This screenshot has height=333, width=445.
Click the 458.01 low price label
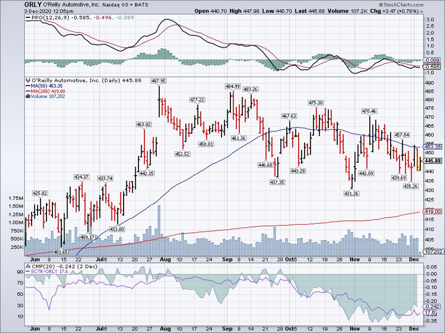click(x=206, y=144)
